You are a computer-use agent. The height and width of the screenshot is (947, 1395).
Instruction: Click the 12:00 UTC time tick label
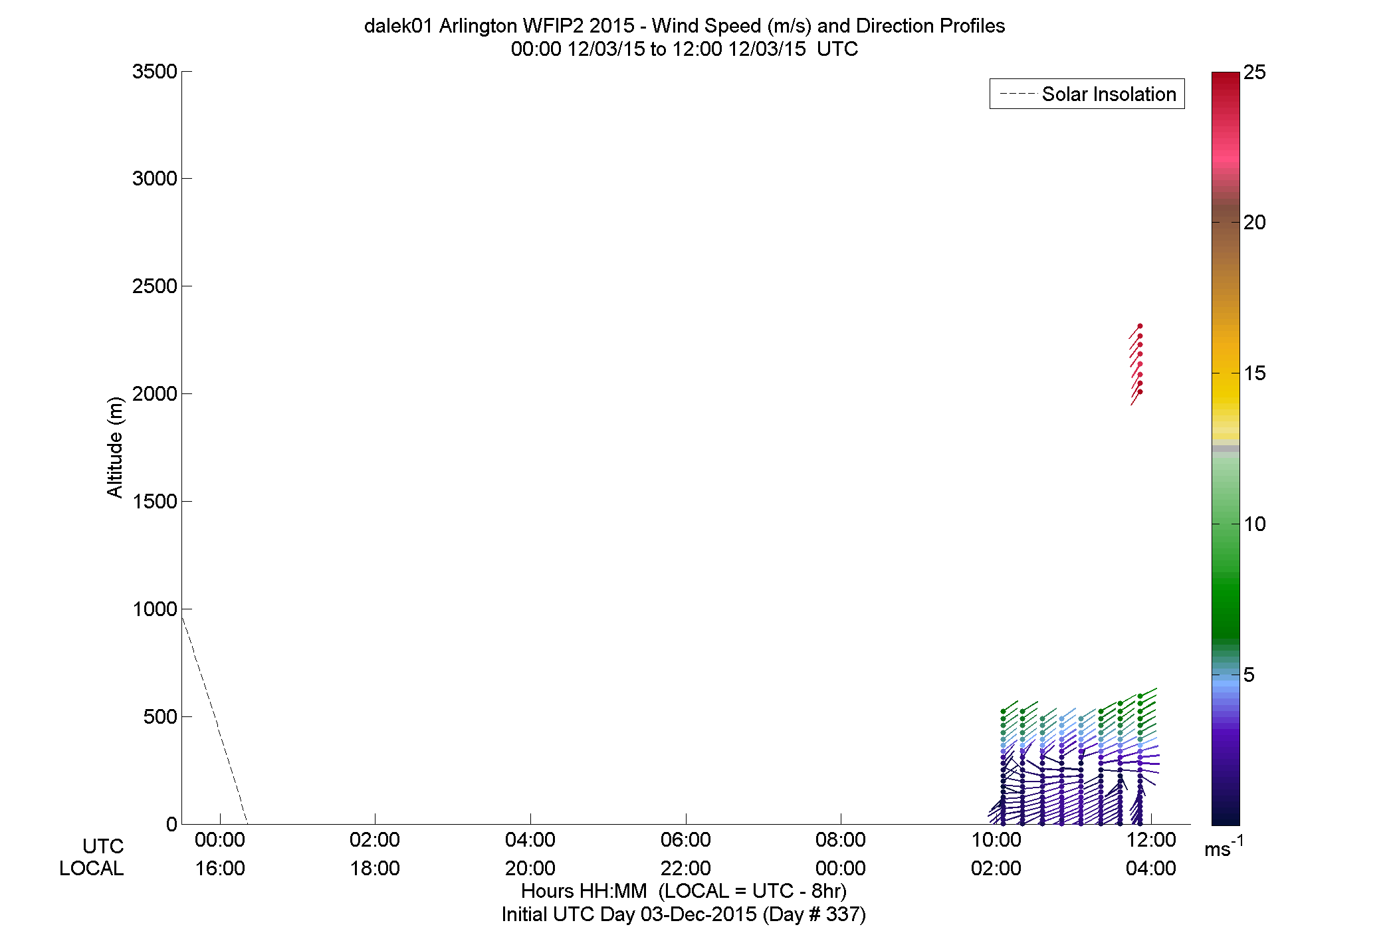[x=1151, y=839]
